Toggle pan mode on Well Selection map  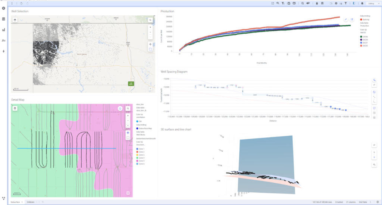(150, 44)
